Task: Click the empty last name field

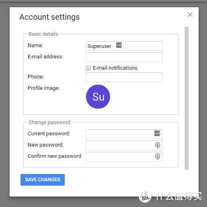Action: (x=144, y=46)
